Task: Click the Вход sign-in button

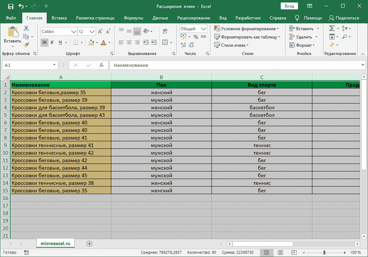Action: (289, 6)
